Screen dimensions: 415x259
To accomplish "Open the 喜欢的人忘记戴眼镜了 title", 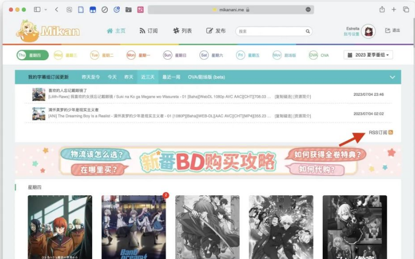I will [x=68, y=90].
